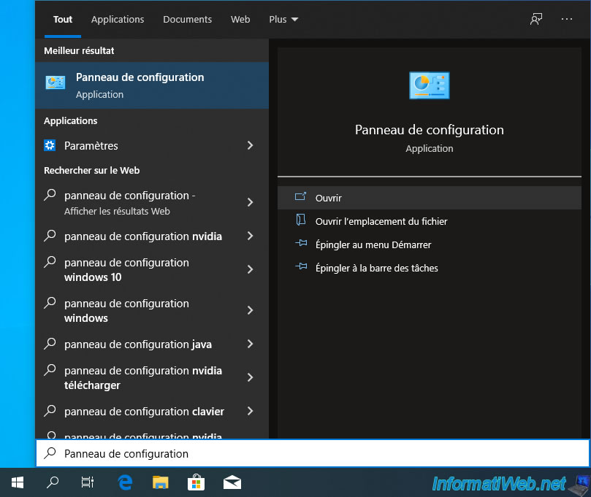Expand chevron for 'panneau de configuration java'

[x=250, y=344]
